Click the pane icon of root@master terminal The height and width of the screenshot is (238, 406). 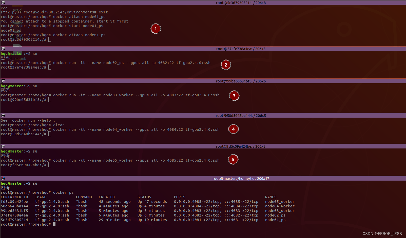(x=3, y=178)
